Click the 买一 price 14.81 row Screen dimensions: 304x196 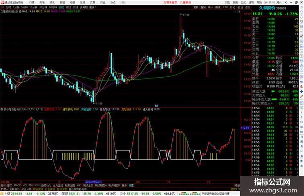[x=275, y=38]
